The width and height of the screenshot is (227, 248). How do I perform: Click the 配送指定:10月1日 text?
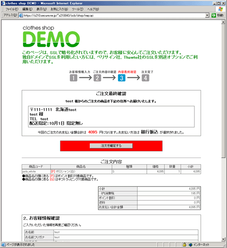pos(47,123)
